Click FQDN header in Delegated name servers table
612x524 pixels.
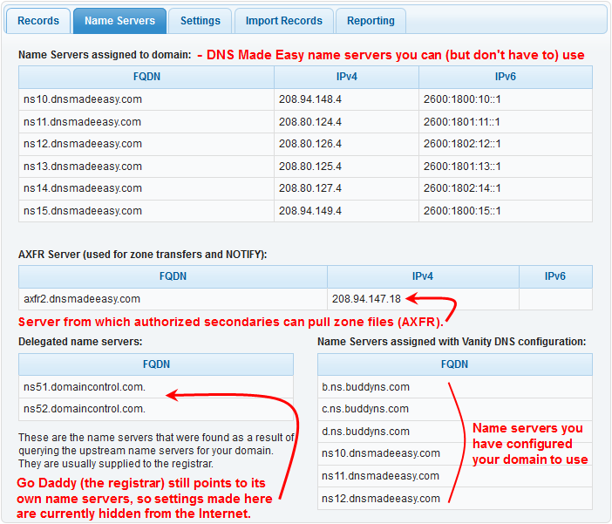click(156, 364)
